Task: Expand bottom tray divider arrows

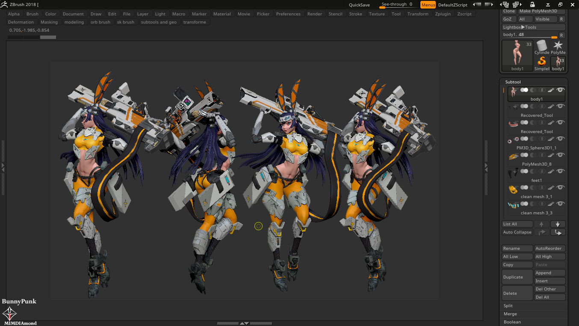Action: click(244, 323)
